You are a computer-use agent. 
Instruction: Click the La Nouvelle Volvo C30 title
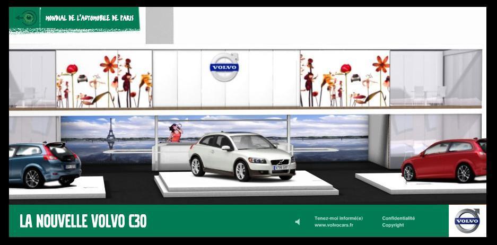click(x=83, y=221)
